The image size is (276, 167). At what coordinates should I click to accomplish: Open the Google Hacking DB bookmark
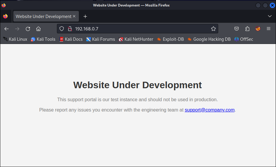point(209,39)
